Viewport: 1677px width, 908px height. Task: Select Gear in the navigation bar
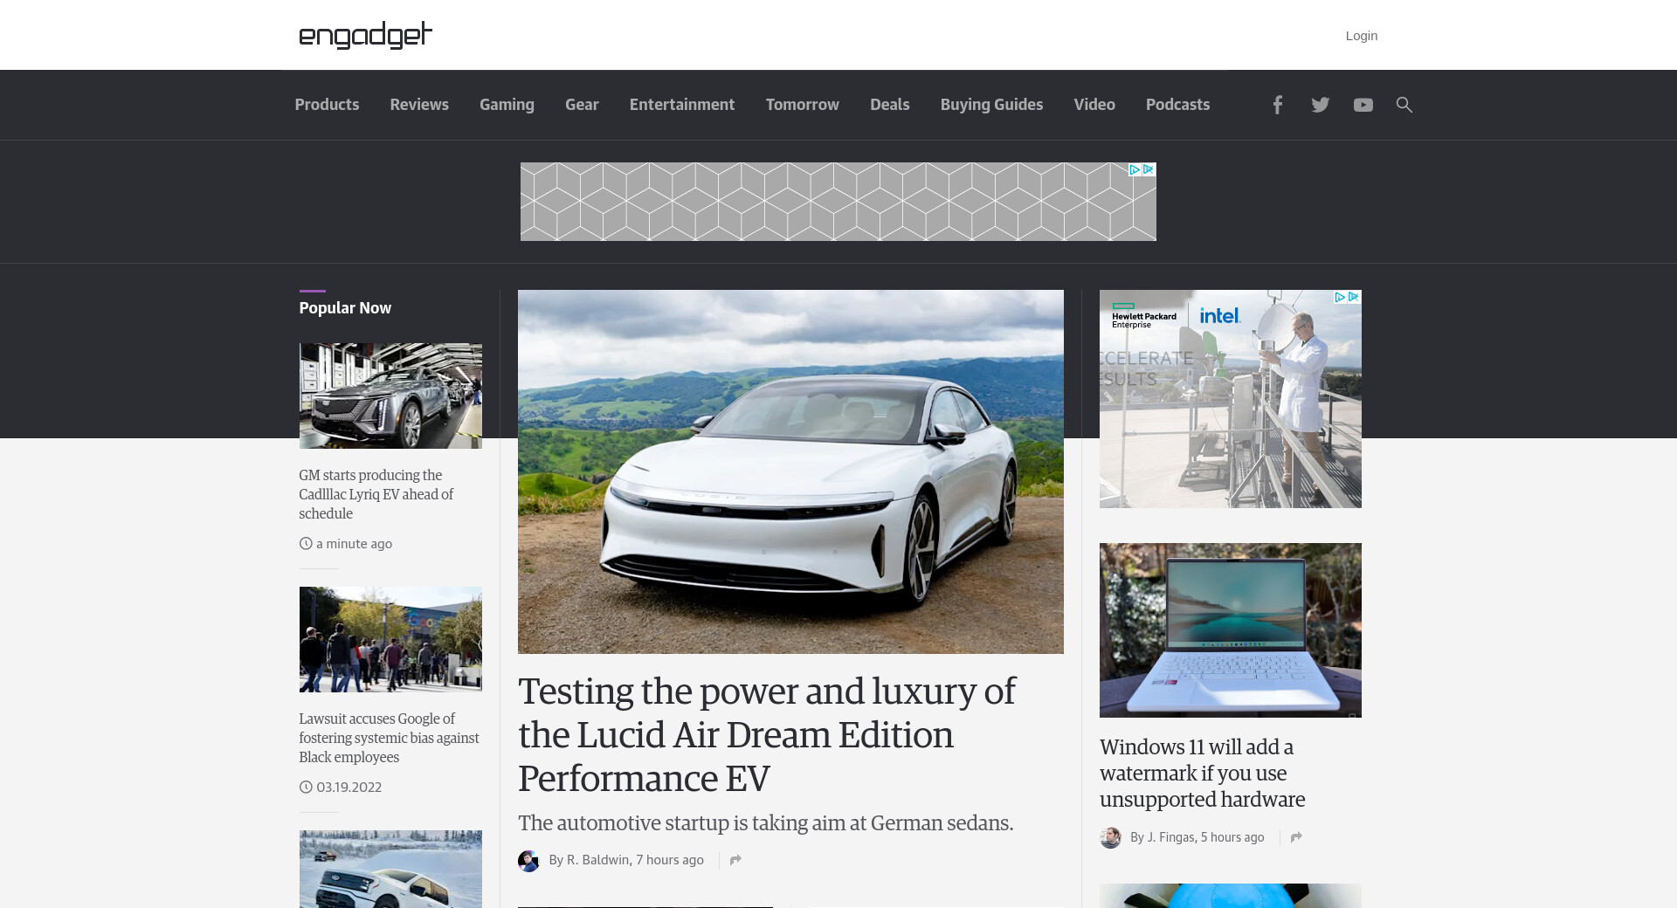(582, 105)
